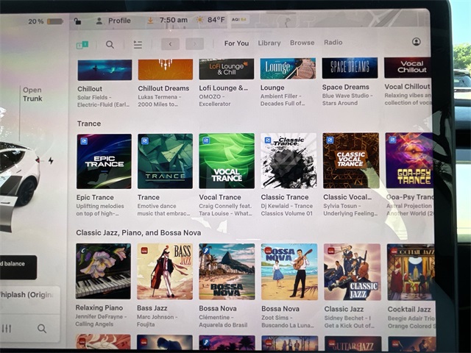Image resolution: width=471 pixels, height=353 pixels.
Task: Tap the 7:50 am clock
Action: pos(174,20)
